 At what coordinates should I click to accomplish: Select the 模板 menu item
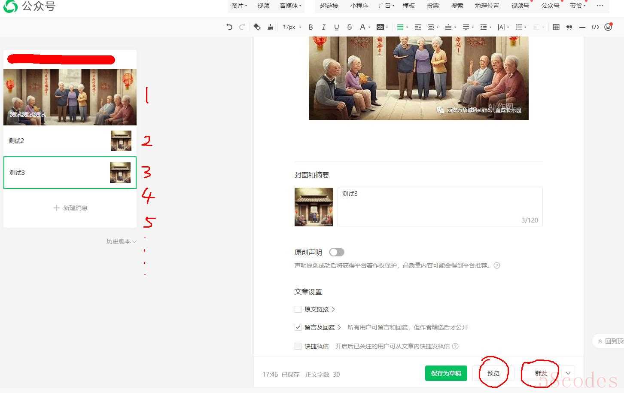(408, 6)
